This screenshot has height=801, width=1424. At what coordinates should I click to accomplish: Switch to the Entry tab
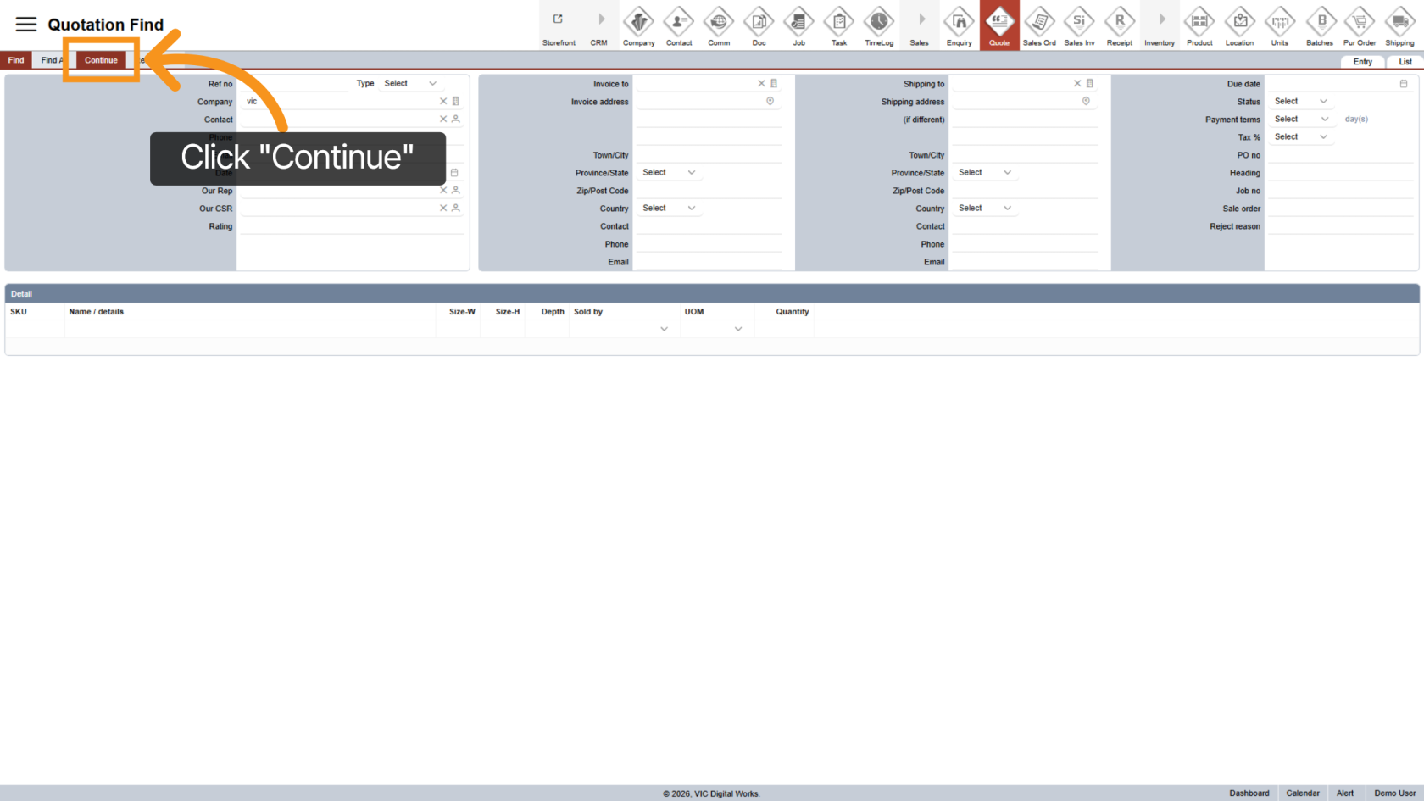(1362, 62)
